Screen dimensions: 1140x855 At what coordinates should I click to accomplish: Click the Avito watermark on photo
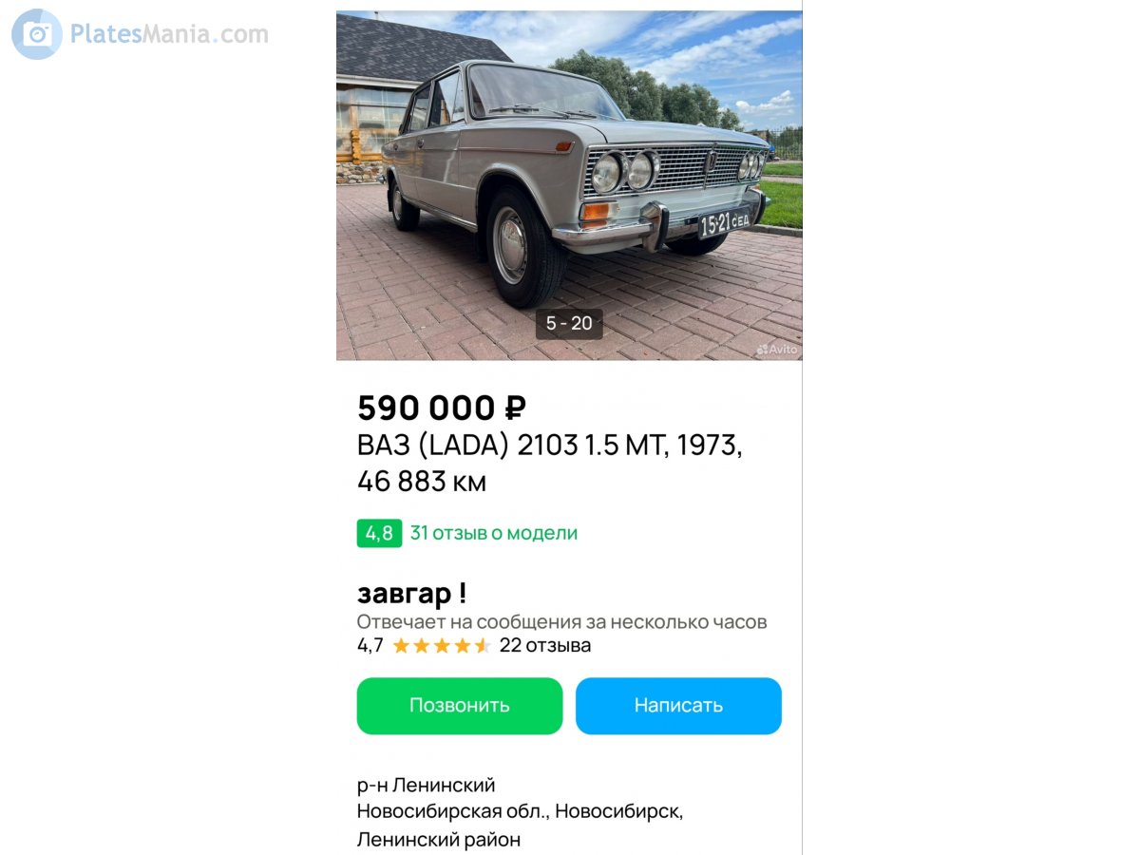[x=777, y=350]
